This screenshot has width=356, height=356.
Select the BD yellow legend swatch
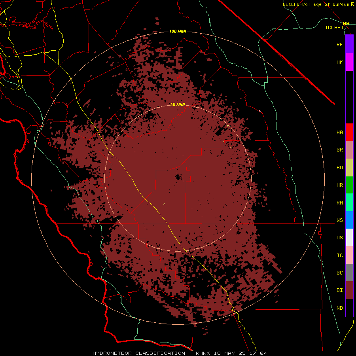[x=349, y=167]
